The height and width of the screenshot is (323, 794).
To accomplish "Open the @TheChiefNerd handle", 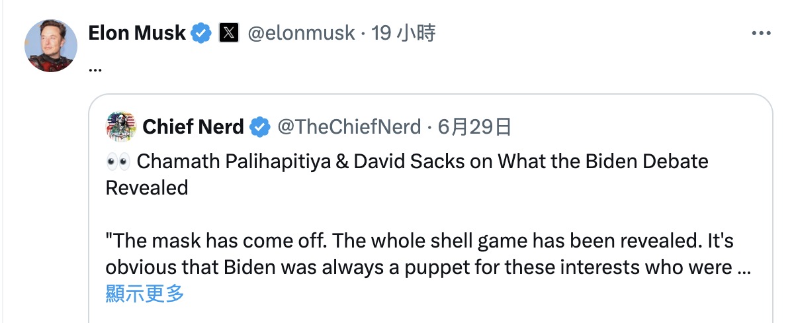I will coord(349,126).
